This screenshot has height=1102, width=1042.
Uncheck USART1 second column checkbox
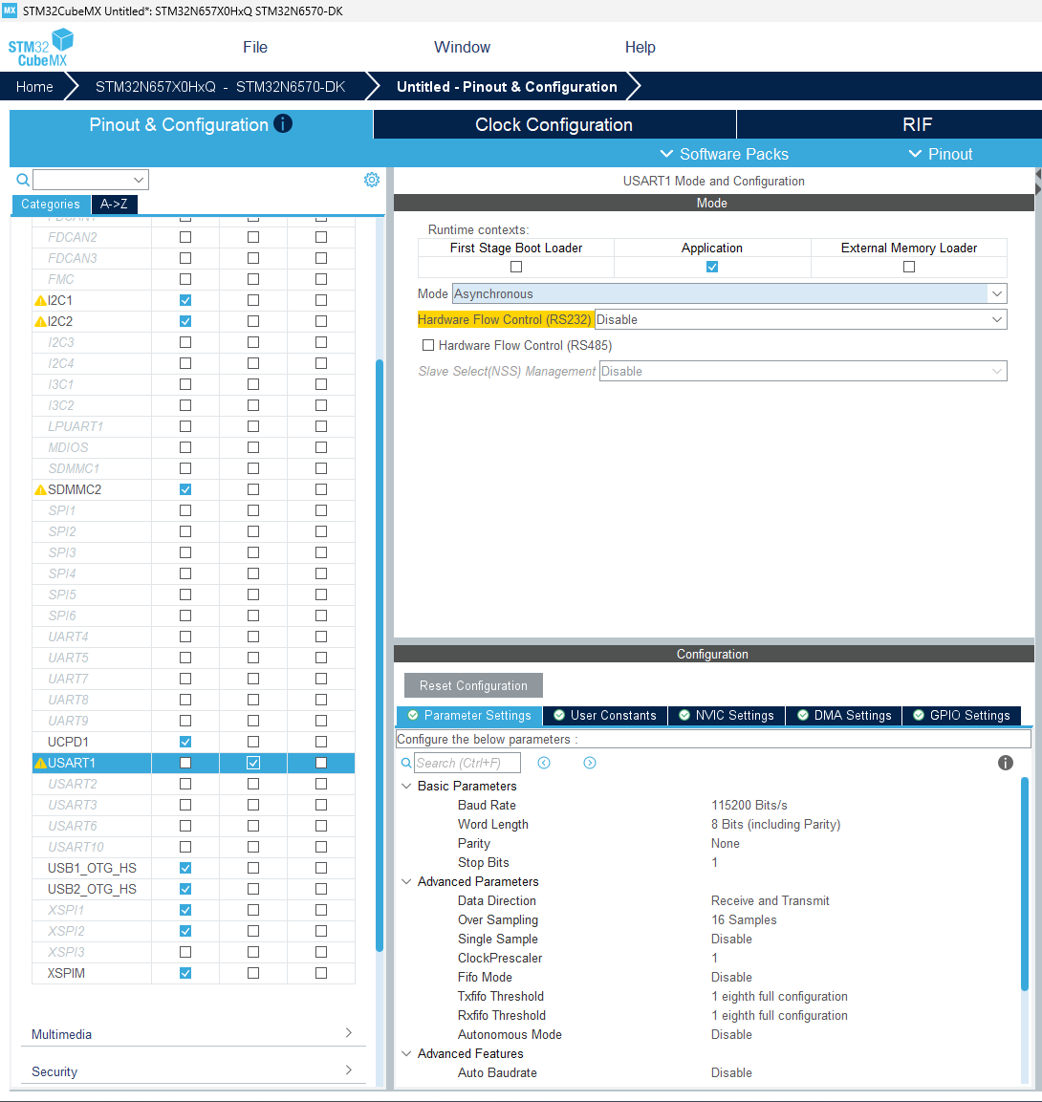pos(253,763)
